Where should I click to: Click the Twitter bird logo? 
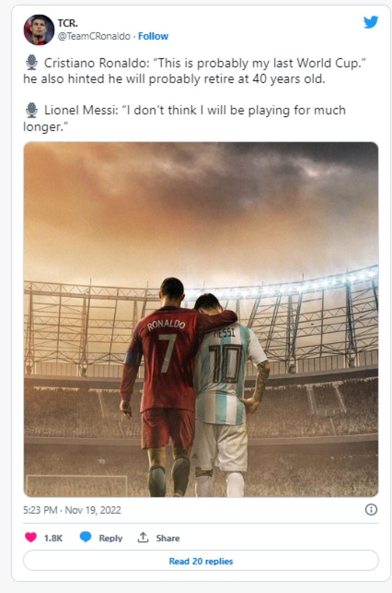tap(370, 22)
